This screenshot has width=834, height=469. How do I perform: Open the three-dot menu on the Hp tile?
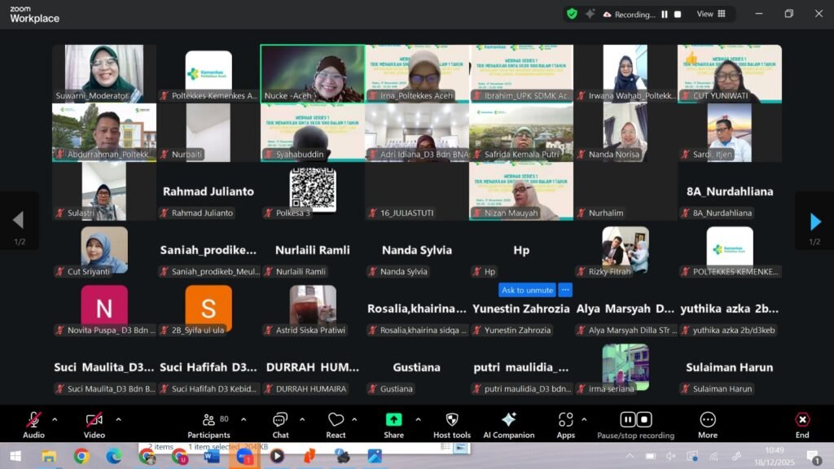565,290
